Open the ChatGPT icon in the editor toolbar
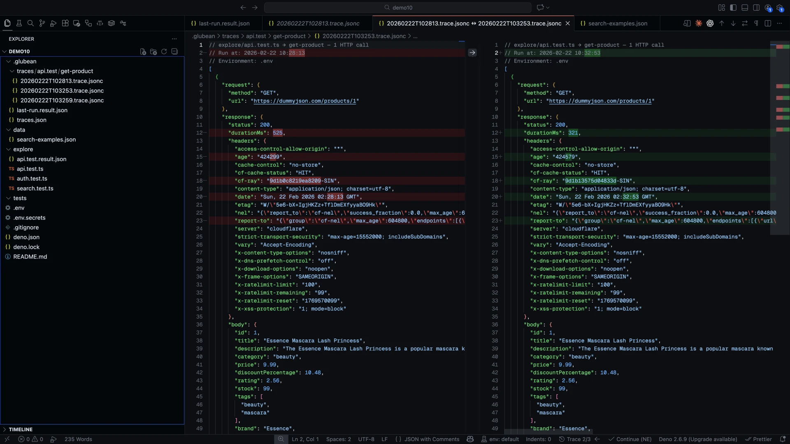Screen dimensions: 790x444 pos(710,23)
